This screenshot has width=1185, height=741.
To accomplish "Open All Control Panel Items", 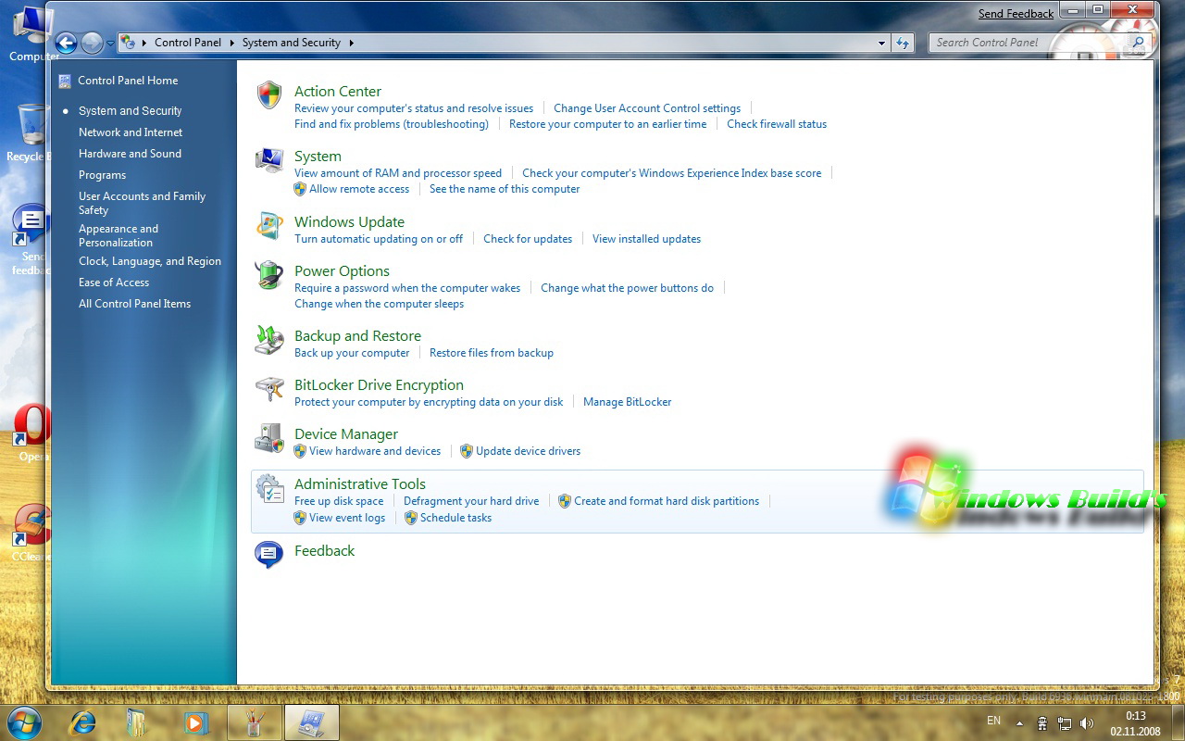I will (x=134, y=304).
